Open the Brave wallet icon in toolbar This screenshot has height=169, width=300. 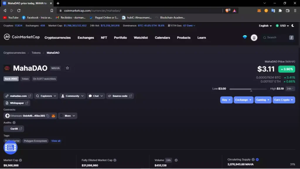tap(287, 11)
